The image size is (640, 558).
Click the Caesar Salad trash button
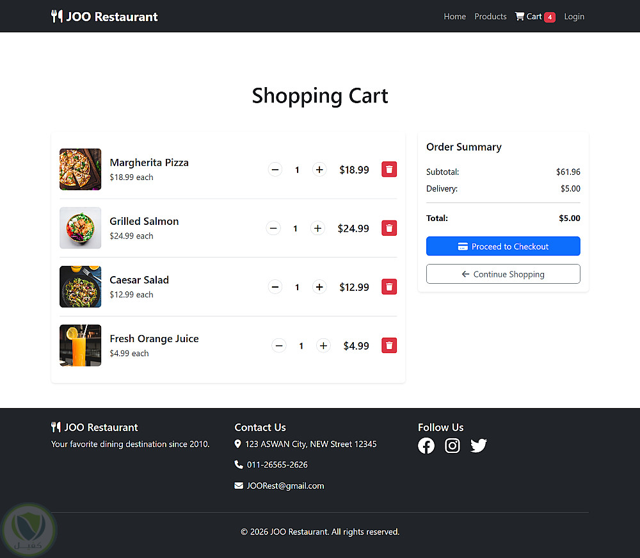pos(389,287)
